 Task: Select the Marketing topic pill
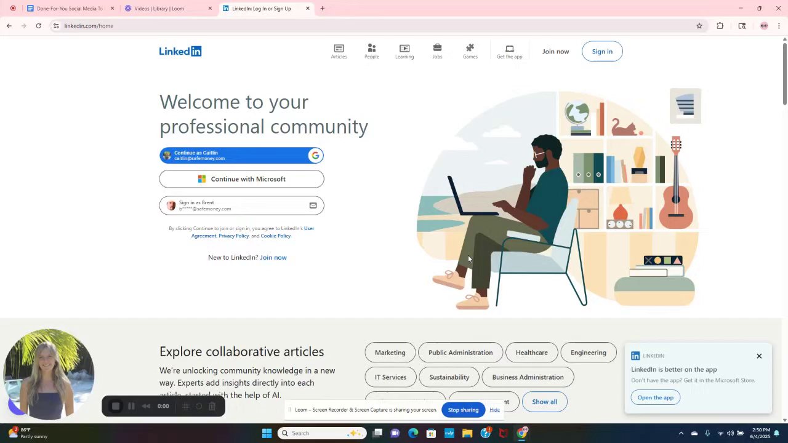pos(390,353)
